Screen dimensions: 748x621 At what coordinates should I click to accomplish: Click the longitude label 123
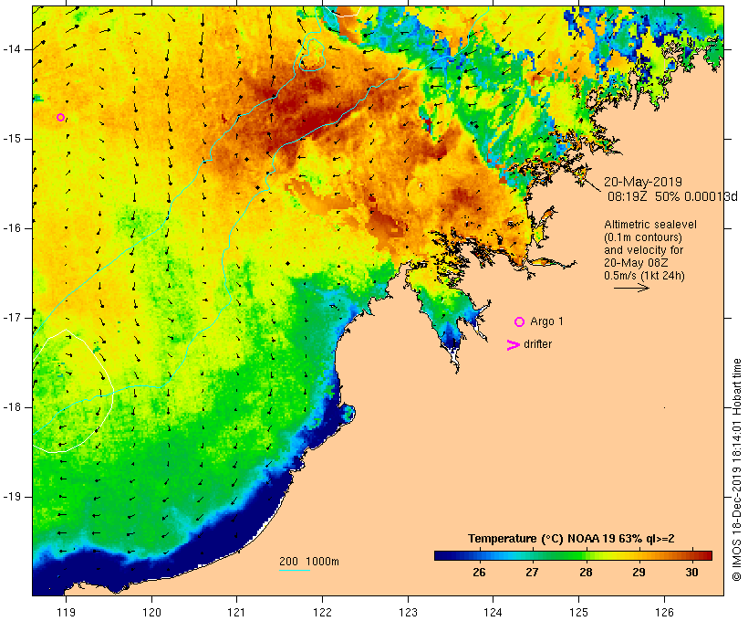408,612
